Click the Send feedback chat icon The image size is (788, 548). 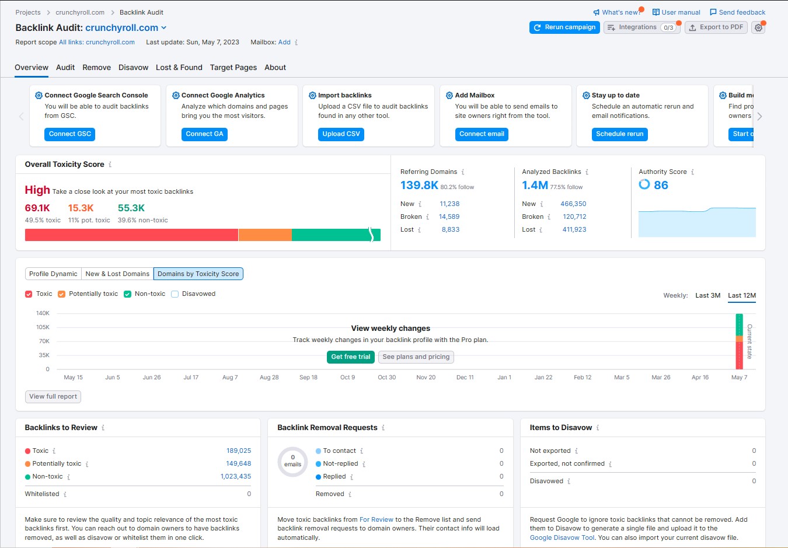(713, 12)
